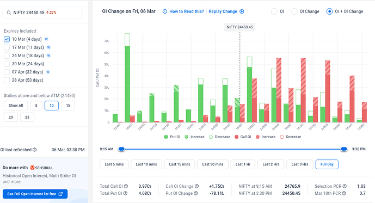Select the OI Change radio option
Viewport: 375px width, 203px height.
[294, 11]
